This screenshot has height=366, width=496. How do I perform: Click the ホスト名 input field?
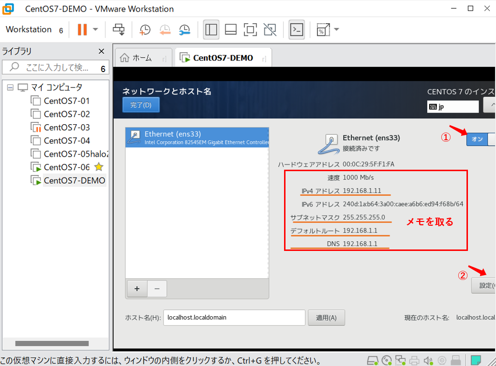234,317
